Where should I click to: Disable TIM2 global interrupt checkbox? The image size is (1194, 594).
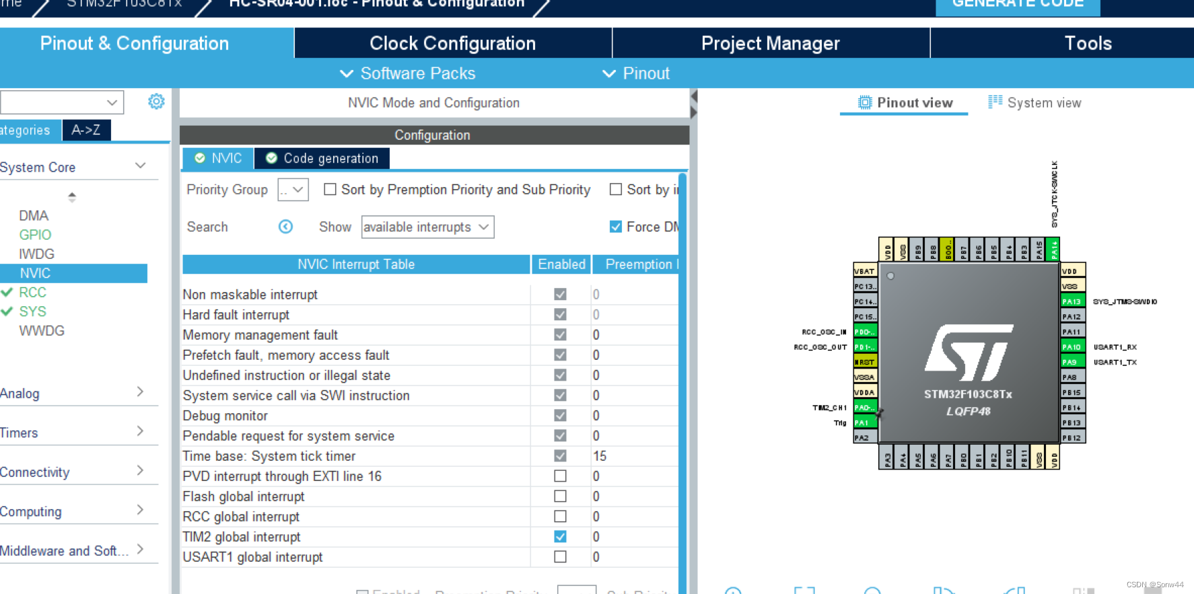pos(560,536)
